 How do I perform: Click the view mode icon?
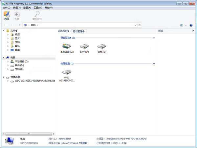coord(182,25)
